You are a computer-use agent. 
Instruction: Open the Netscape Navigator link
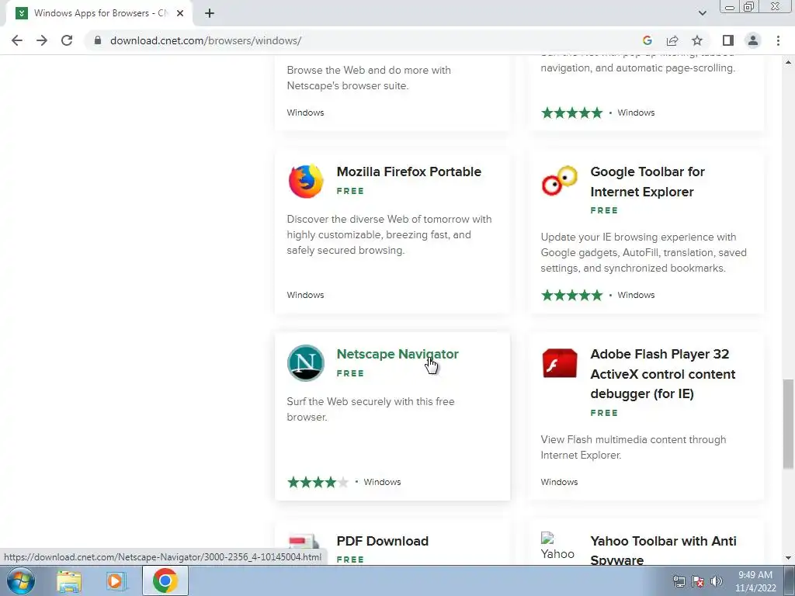[397, 354]
